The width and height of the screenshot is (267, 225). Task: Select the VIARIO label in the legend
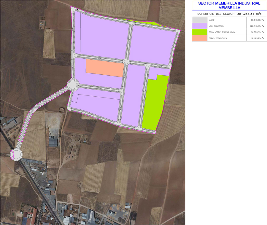pos(212,20)
